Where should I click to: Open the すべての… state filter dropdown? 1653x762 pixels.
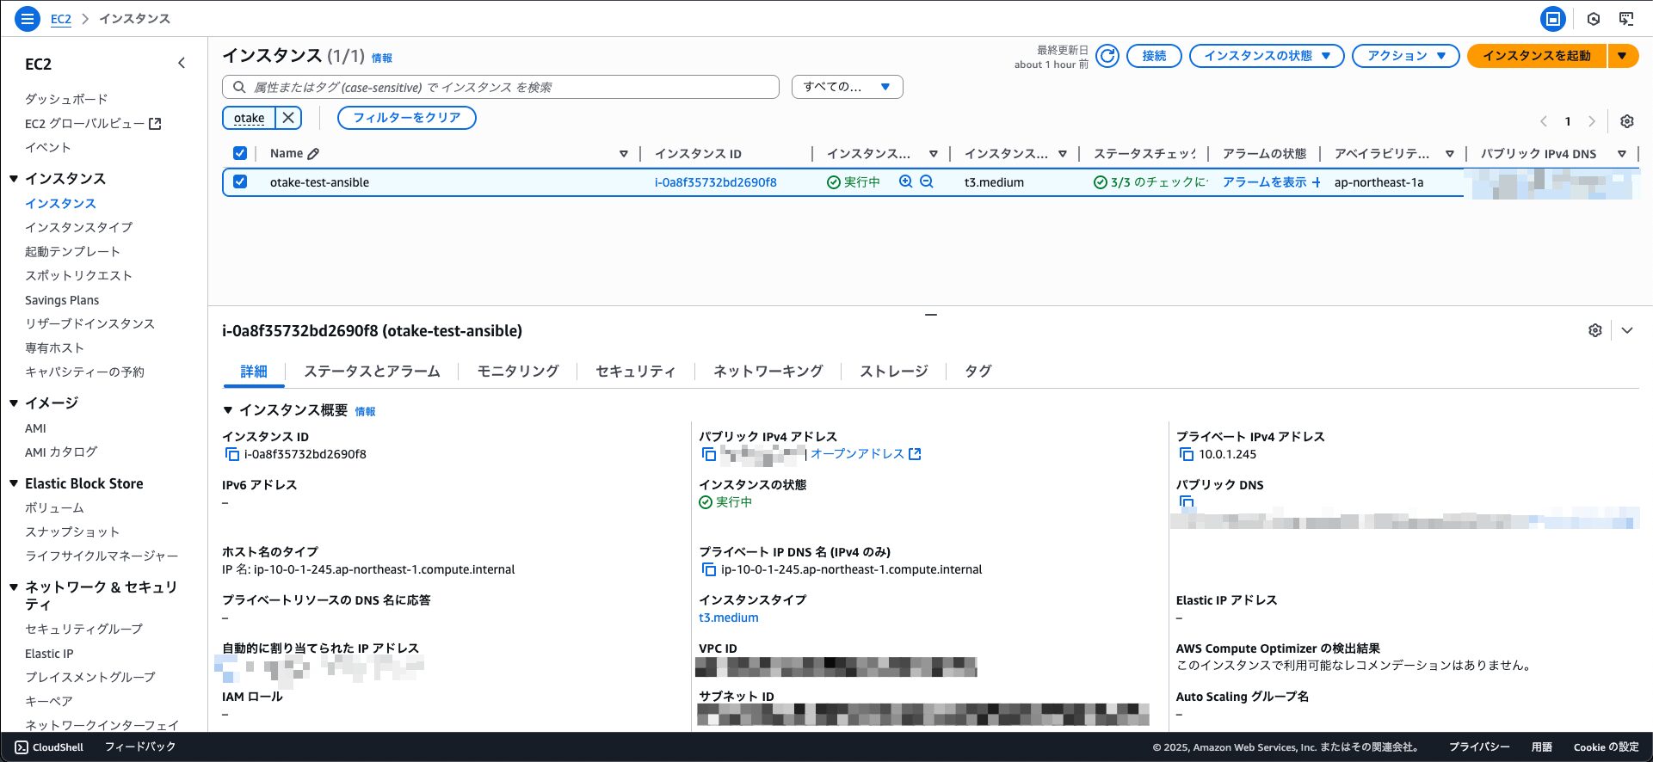coord(847,87)
